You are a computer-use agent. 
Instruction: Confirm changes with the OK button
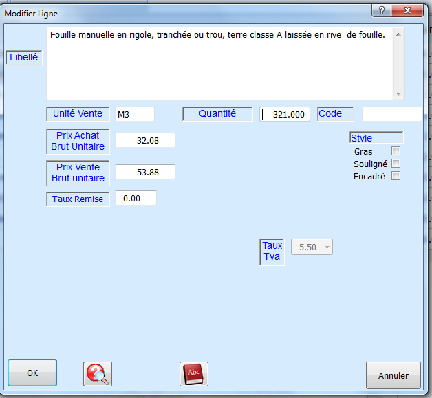pos(32,373)
